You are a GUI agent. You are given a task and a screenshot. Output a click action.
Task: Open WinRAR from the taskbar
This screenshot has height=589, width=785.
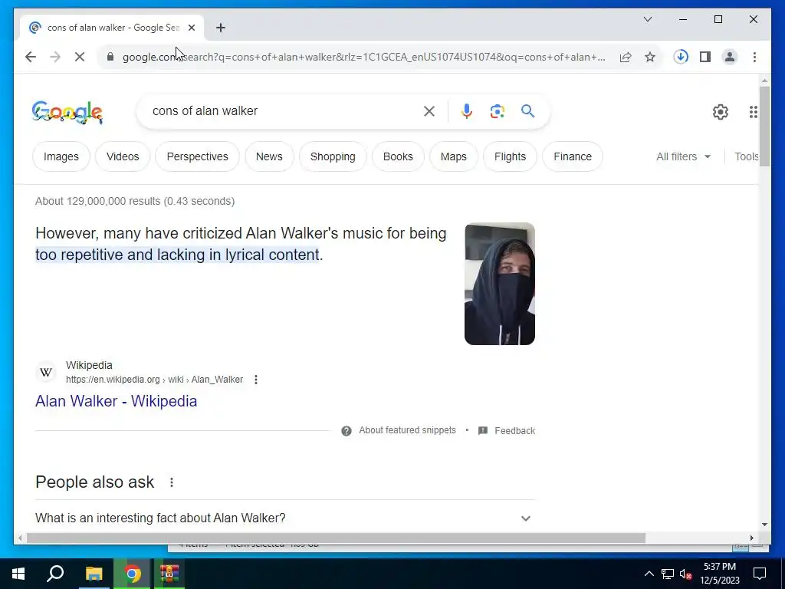click(x=169, y=574)
